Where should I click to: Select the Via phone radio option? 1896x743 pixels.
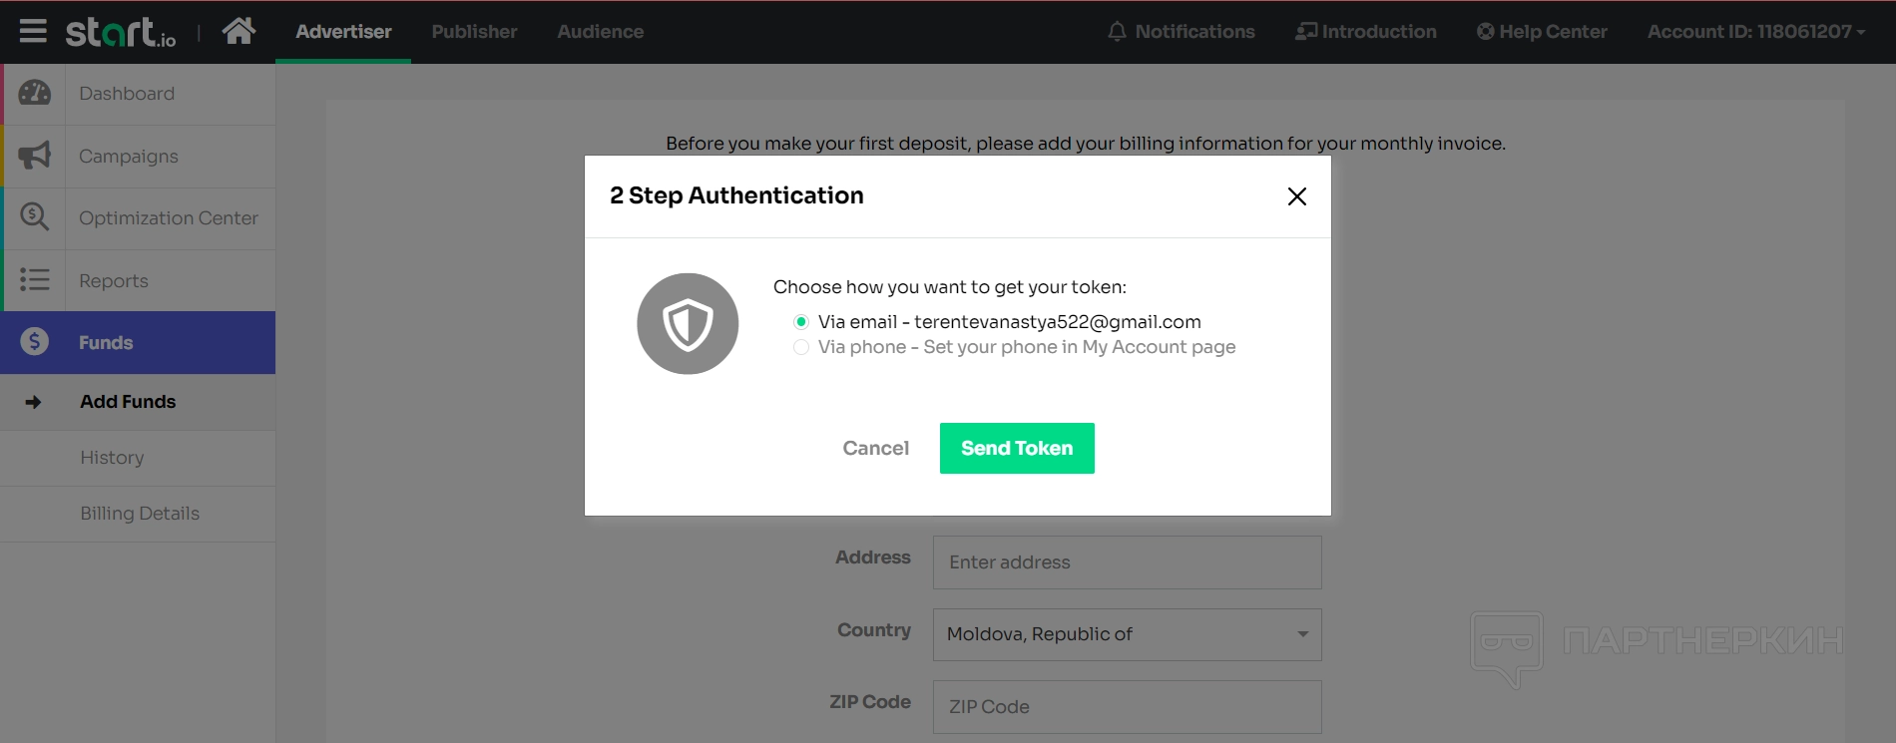[x=801, y=347]
